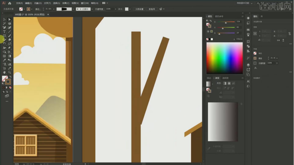Swap fill and stroke colors
The width and height of the screenshot is (294, 165).
[x=10, y=77]
